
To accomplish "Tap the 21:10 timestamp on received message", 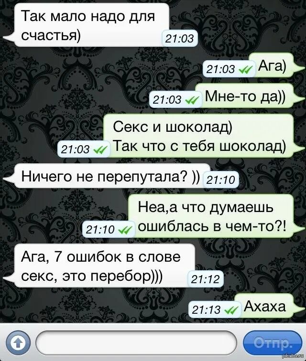I will point(220,180).
